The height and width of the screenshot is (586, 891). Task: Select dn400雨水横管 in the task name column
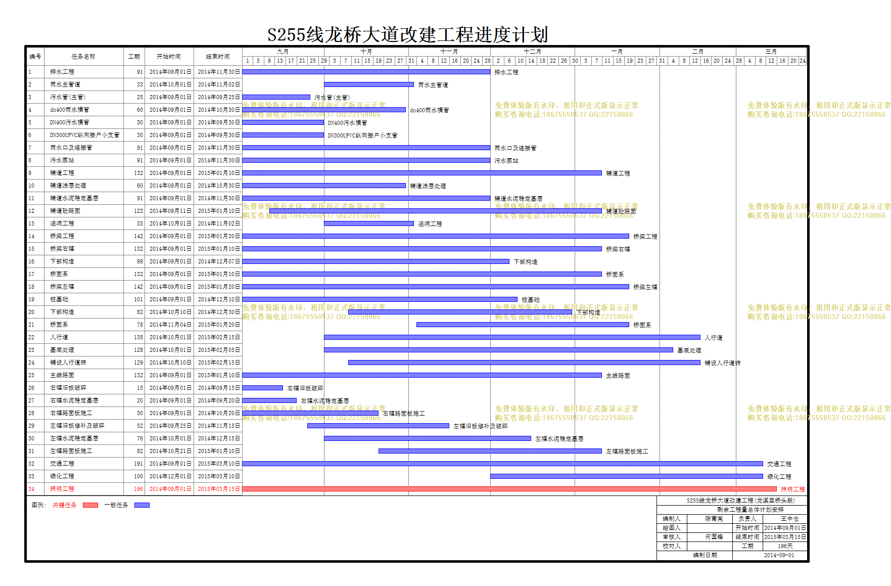(70, 110)
